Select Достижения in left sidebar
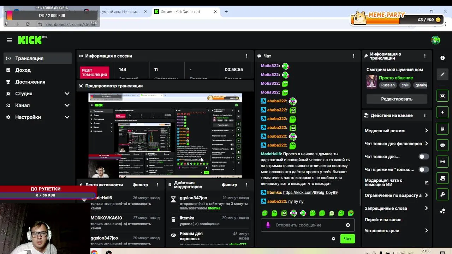The height and width of the screenshot is (254, 452). click(x=38, y=82)
